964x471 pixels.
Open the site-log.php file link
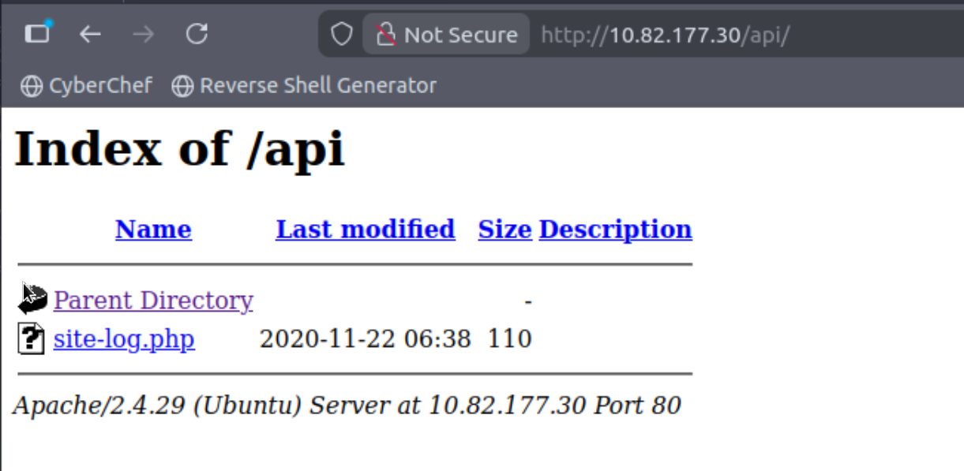pos(124,339)
